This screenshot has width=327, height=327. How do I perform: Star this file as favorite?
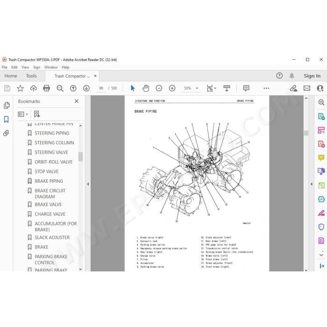(x=20, y=88)
